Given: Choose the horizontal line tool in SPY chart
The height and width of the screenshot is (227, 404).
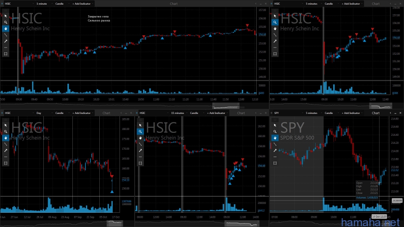Looking at the screenshot, I should tap(275, 157).
